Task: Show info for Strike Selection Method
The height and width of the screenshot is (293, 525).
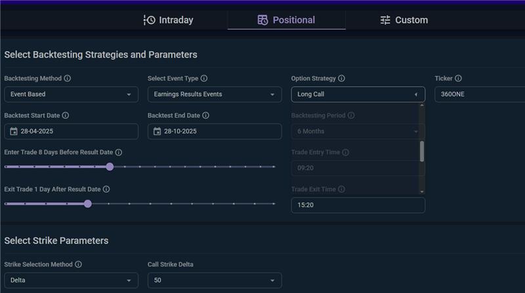Action: 78,264
